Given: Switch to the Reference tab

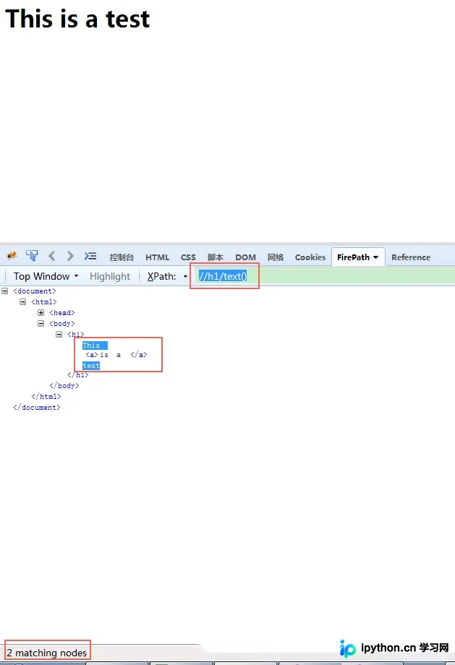Looking at the screenshot, I should coord(411,257).
